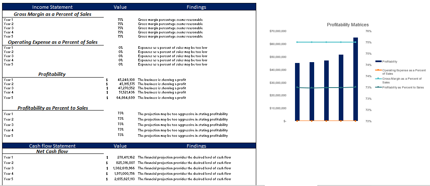Select the Income Statement header cell
Image resolution: width=430 pixels, height=186 pixels.
click(x=52, y=7)
